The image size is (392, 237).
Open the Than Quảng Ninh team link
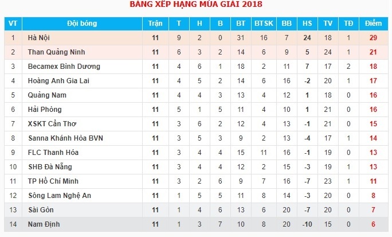(56, 52)
